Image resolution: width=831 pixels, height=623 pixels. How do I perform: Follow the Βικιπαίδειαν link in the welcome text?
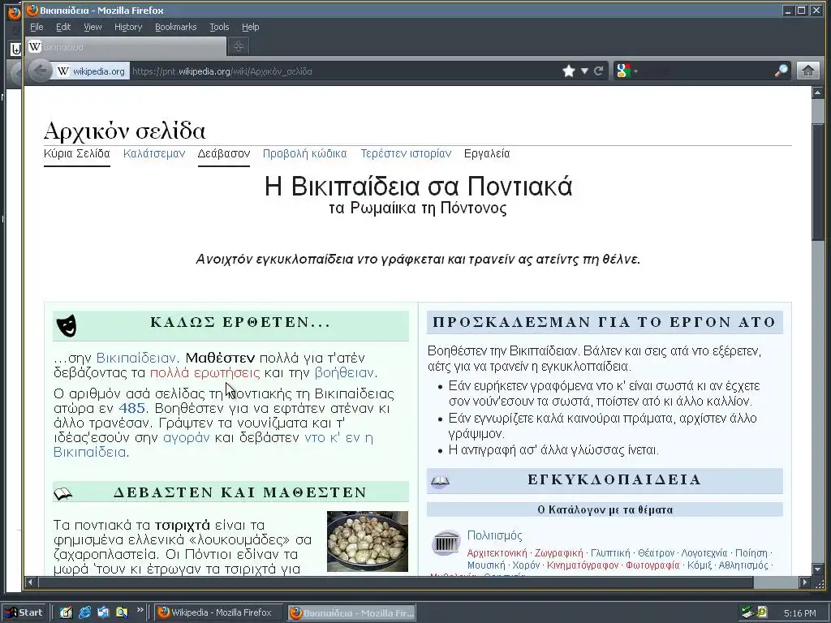tap(136, 358)
